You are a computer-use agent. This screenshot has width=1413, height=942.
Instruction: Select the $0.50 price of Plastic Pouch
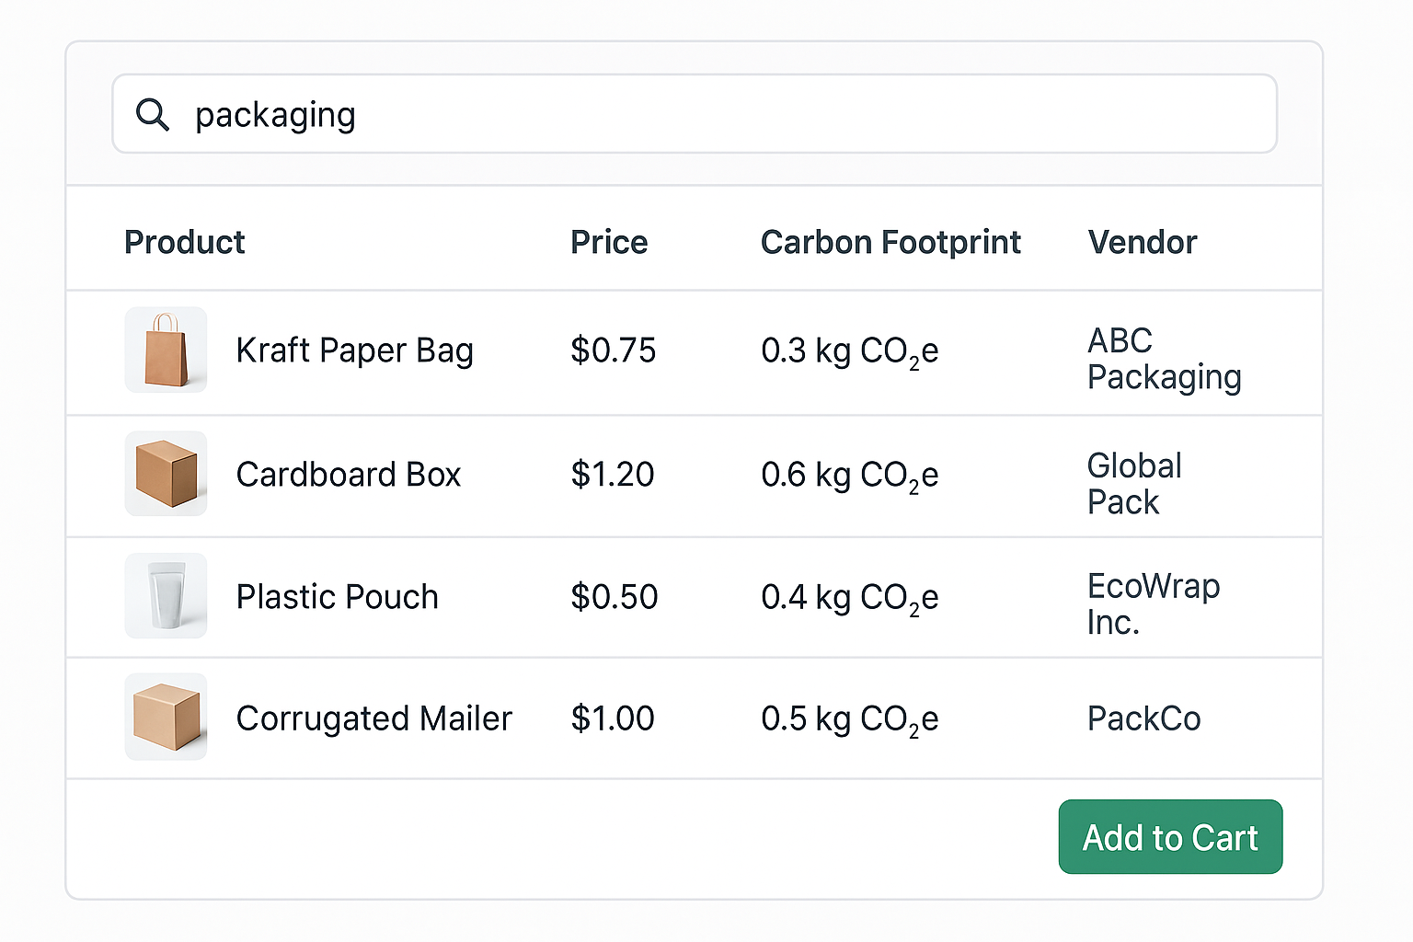pyautogui.click(x=615, y=597)
